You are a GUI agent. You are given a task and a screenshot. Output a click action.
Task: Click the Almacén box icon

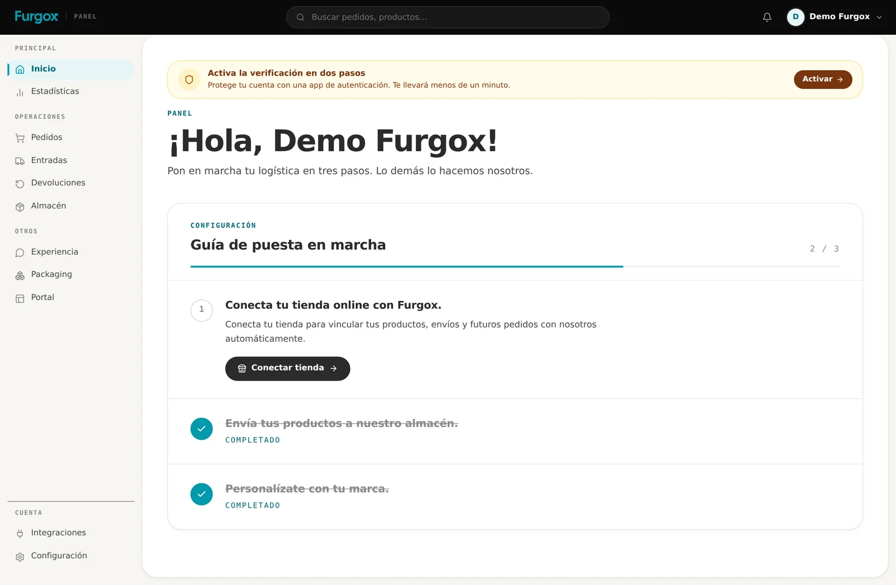click(x=20, y=207)
